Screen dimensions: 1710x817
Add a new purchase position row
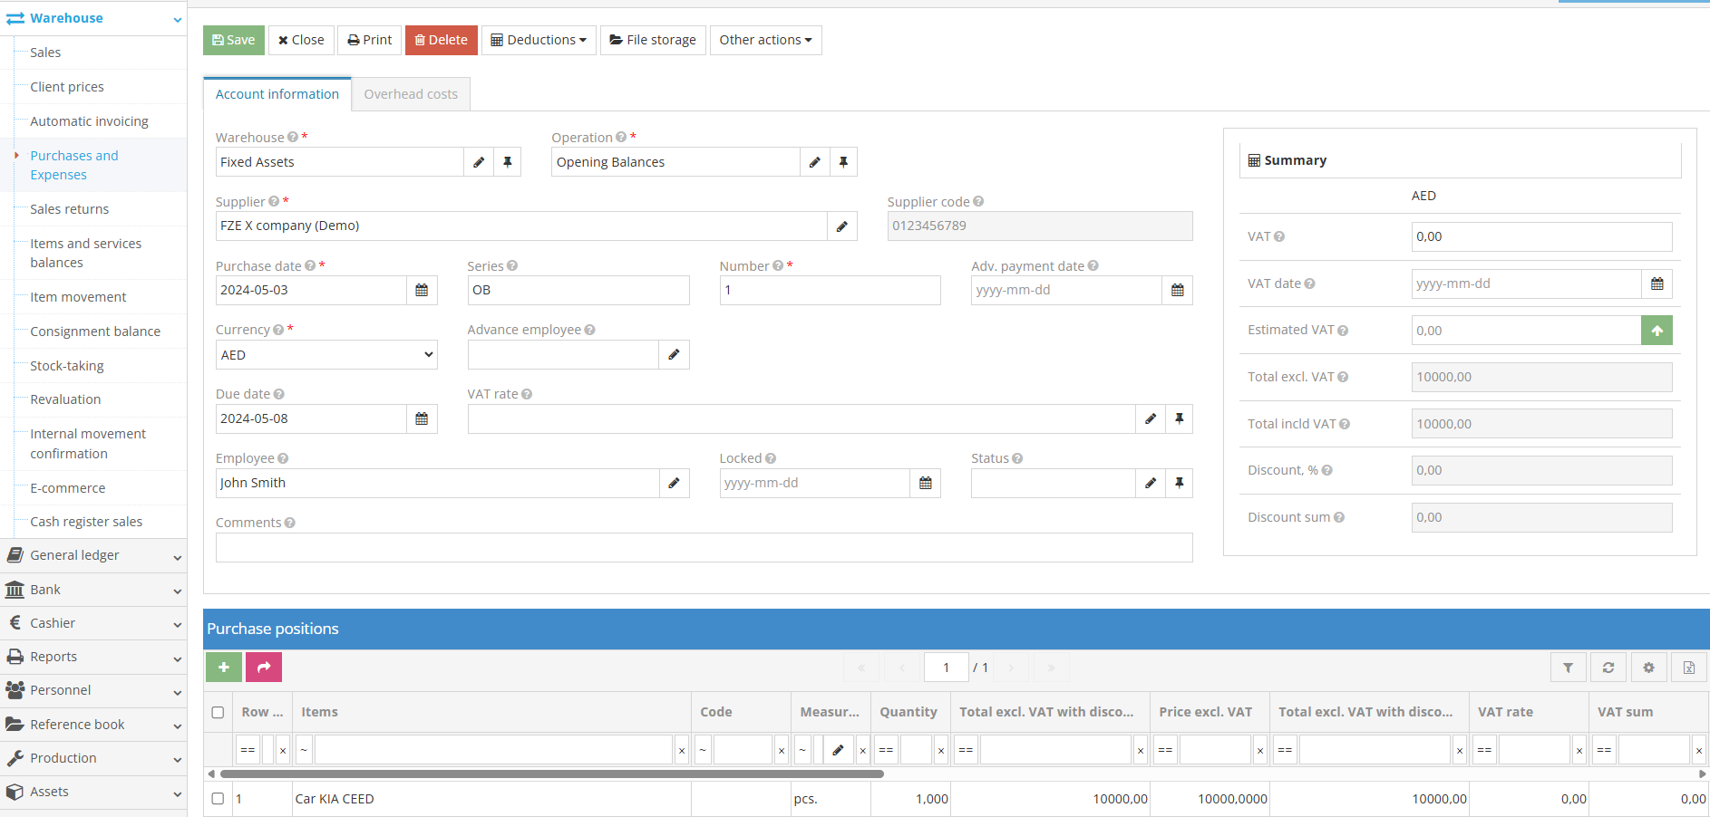tap(223, 667)
